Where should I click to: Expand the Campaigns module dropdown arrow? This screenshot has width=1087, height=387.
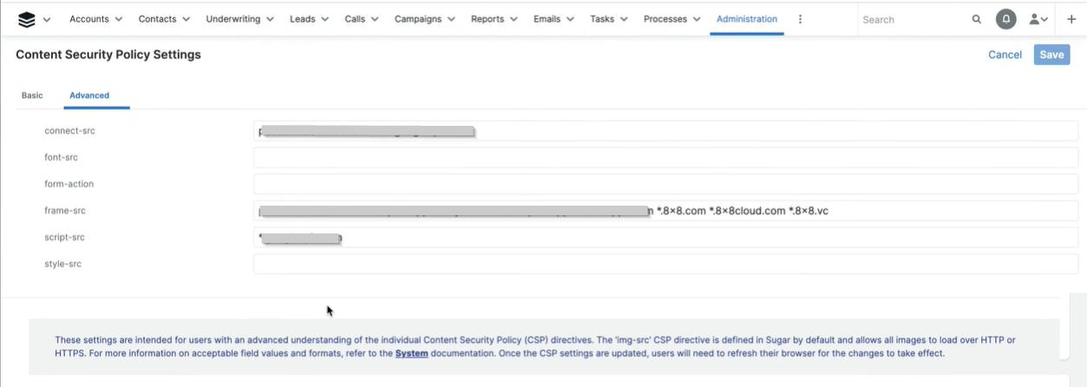451,19
